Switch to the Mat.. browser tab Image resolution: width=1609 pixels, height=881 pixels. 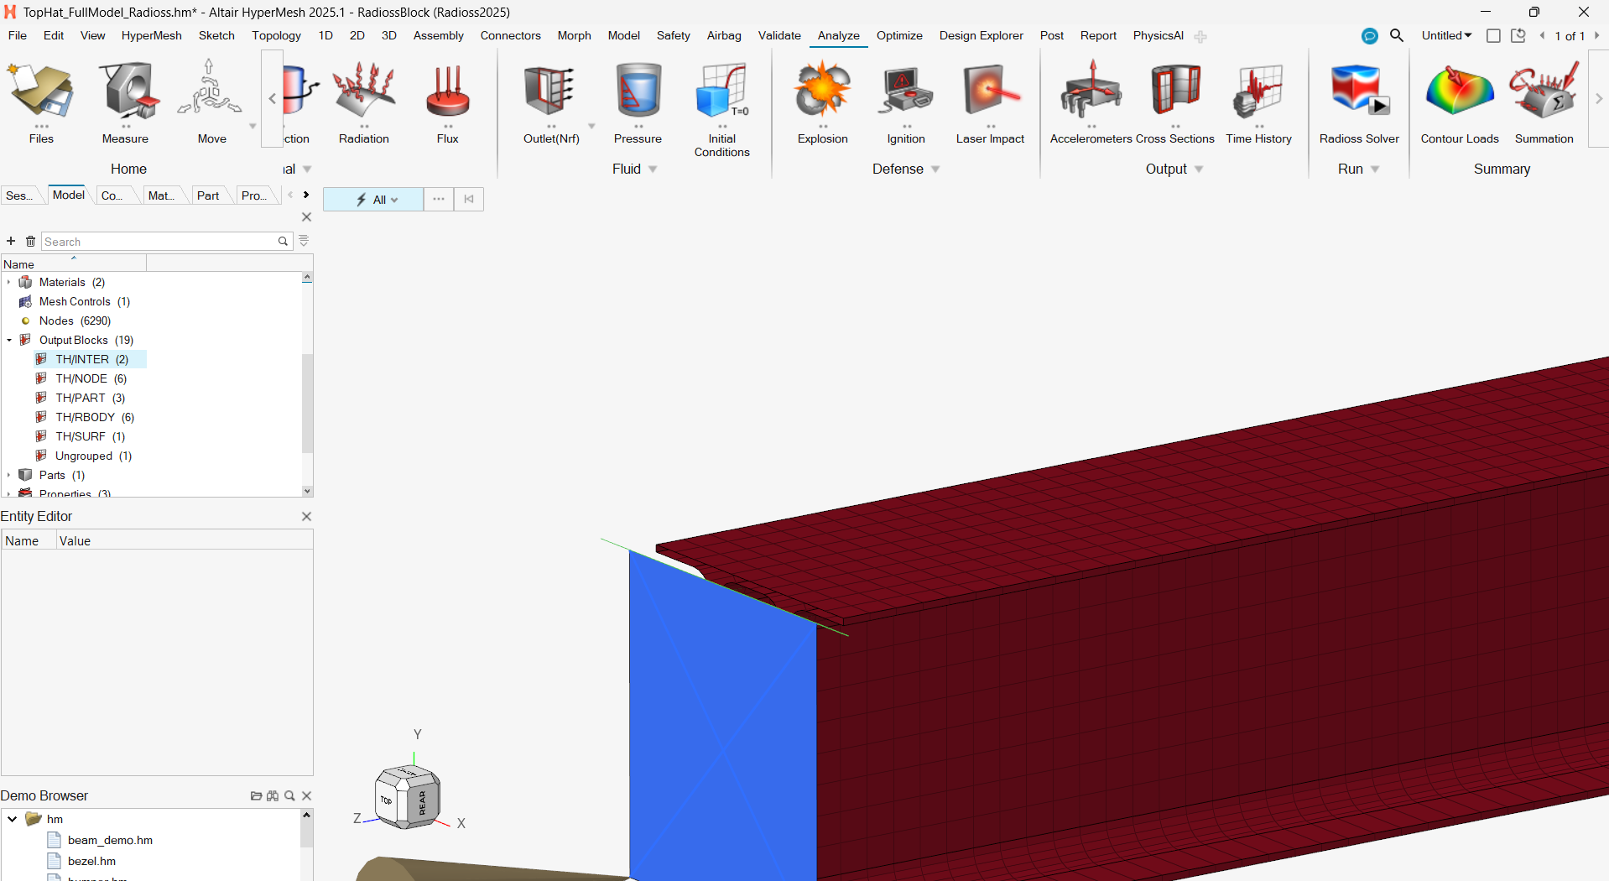161,195
